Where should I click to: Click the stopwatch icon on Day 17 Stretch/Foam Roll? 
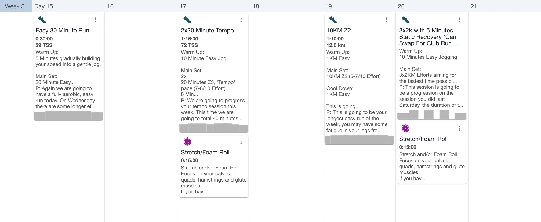coord(187,142)
